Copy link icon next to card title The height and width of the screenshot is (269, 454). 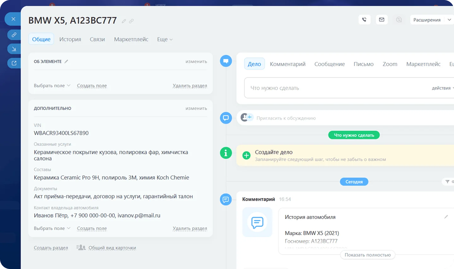pos(131,21)
